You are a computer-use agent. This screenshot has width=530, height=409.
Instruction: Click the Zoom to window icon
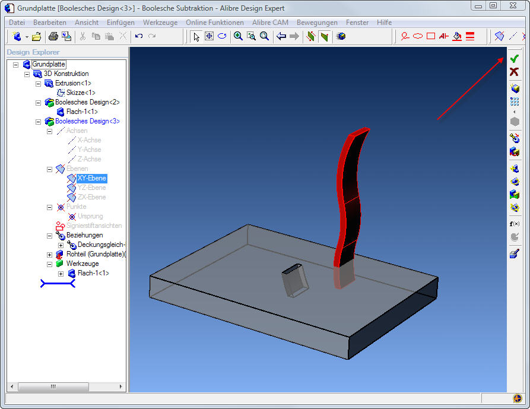pos(251,36)
